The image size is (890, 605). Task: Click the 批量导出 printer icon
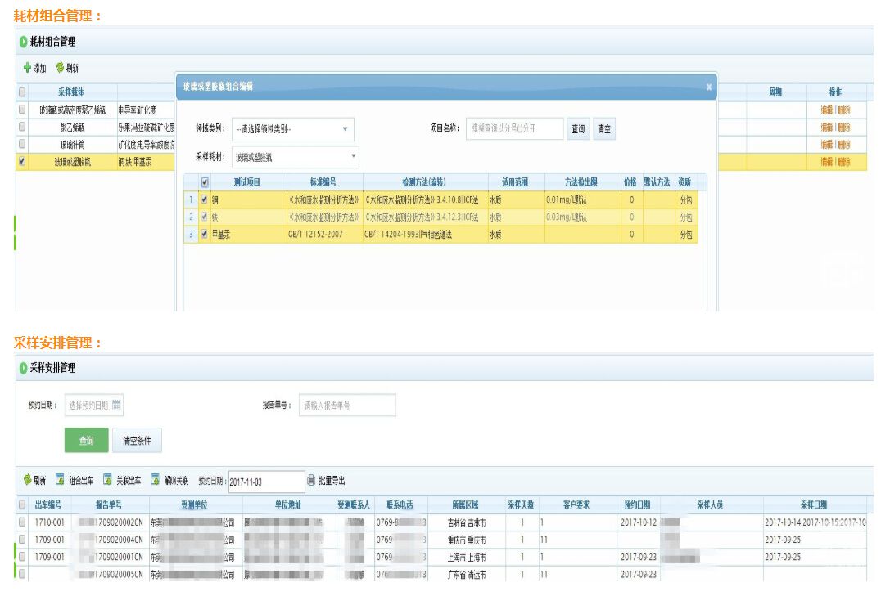tap(311, 480)
